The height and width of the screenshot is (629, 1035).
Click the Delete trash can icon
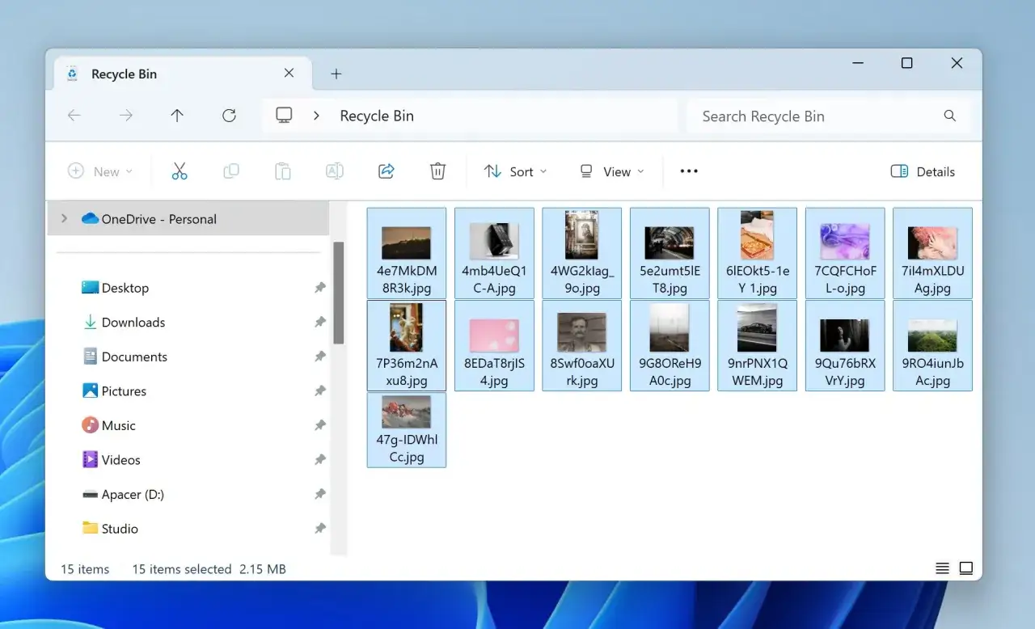[437, 171]
